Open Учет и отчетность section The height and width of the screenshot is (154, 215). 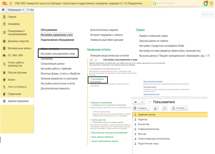click(x=17, y=87)
